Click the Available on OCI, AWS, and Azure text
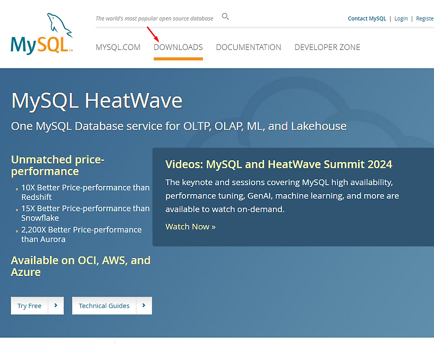The width and height of the screenshot is (434, 345). [x=80, y=266]
